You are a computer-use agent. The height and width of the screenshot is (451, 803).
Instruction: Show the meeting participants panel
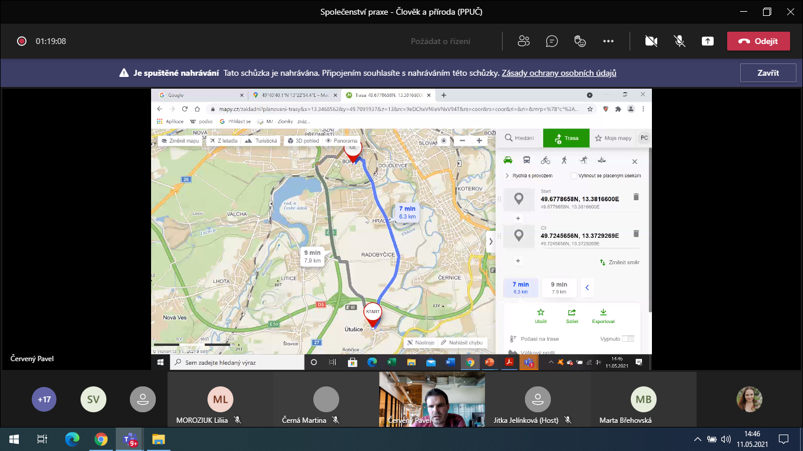(523, 41)
